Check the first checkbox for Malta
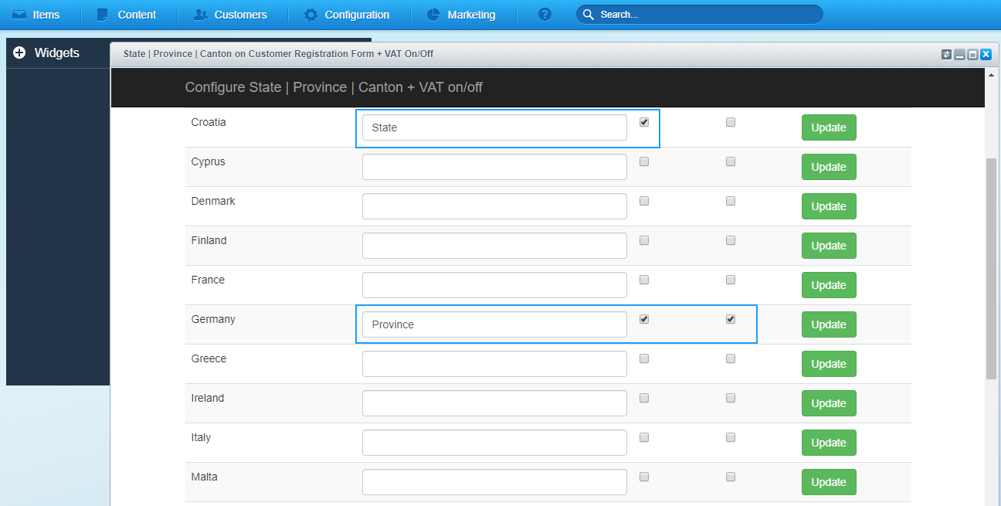Viewport: 1001px width, 506px height. [644, 477]
